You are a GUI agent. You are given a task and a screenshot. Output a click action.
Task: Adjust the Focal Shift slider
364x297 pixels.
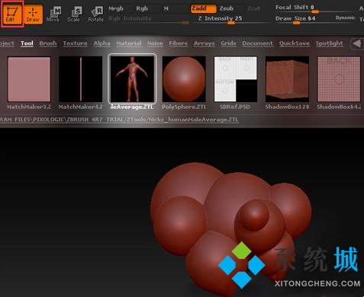tap(314, 8)
